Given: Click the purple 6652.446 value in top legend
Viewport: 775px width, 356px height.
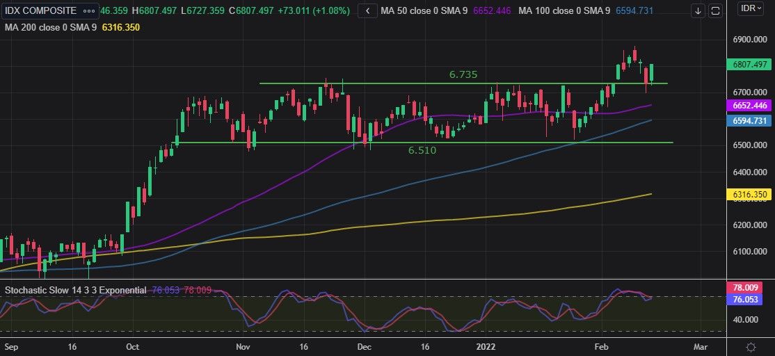Looking at the screenshot, I should [491, 10].
